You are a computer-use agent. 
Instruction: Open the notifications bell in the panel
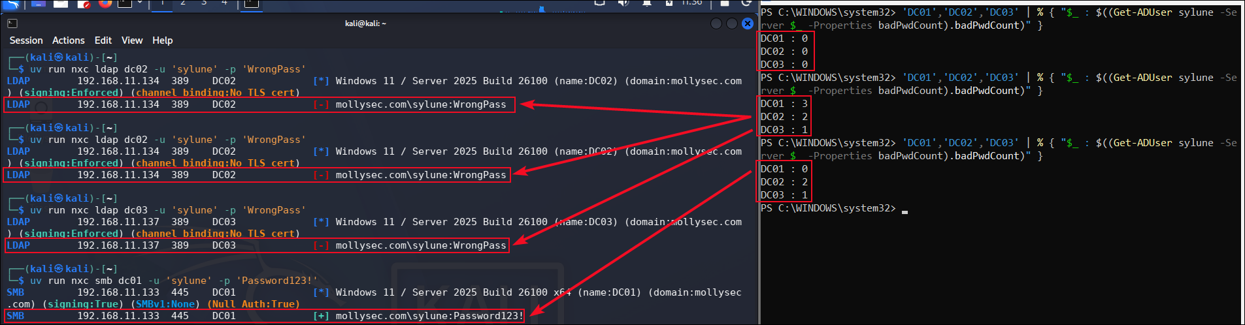coord(646,3)
